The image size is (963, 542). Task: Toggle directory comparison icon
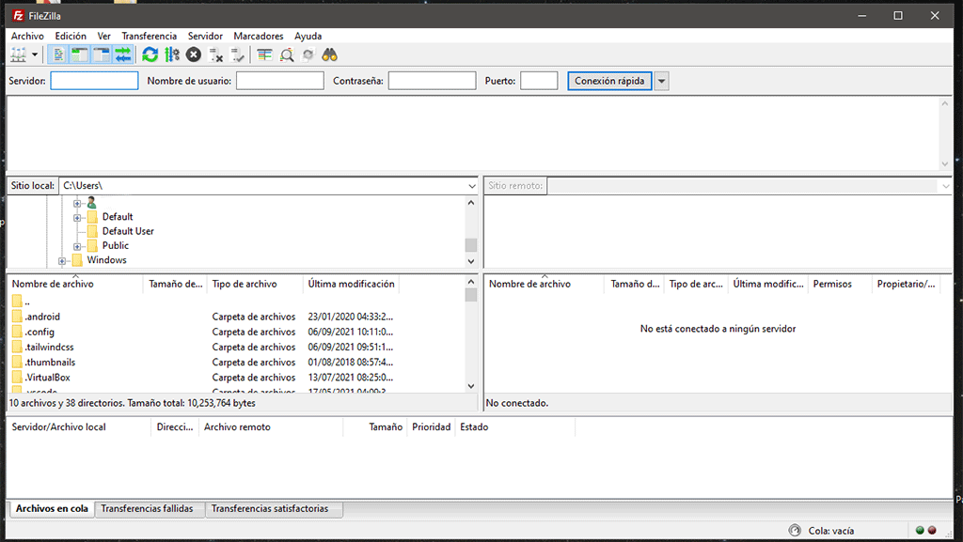[x=287, y=55]
